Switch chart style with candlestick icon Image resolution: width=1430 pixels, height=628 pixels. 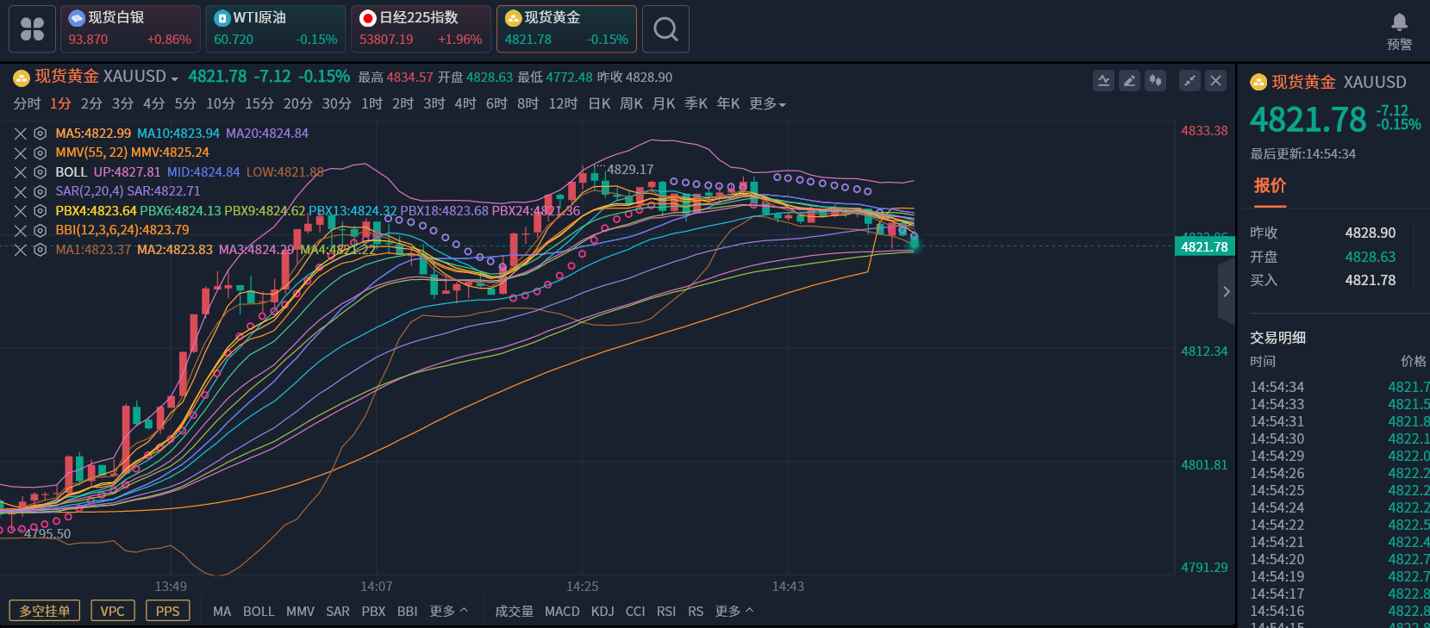coord(1155,81)
